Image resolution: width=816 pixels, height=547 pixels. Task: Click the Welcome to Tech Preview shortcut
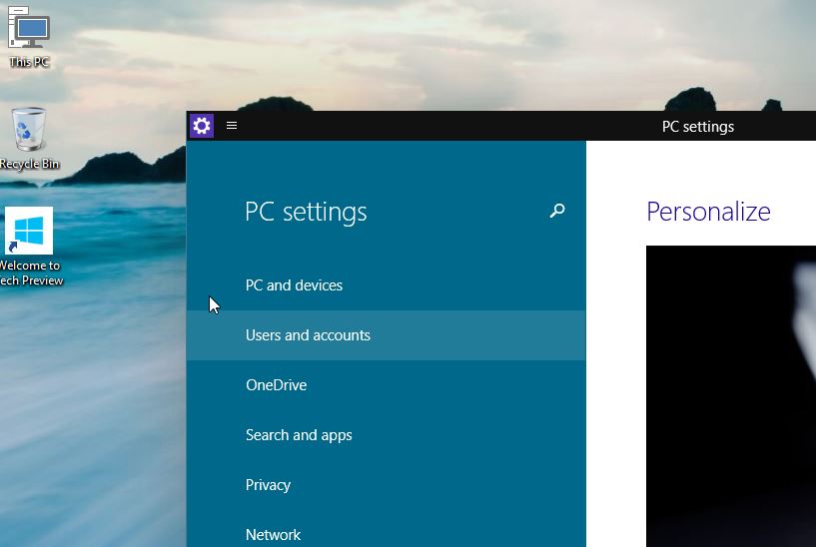tap(29, 232)
